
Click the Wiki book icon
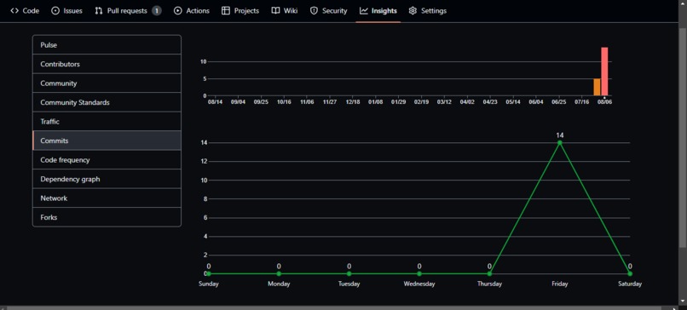[275, 11]
